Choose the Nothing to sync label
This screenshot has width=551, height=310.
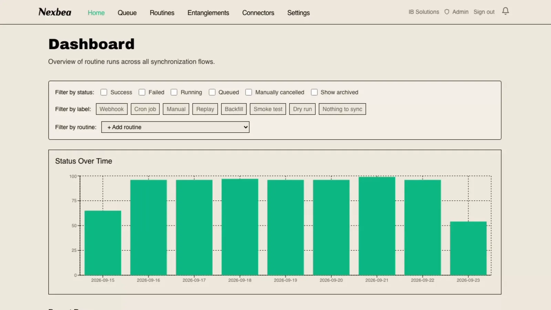coord(342,109)
